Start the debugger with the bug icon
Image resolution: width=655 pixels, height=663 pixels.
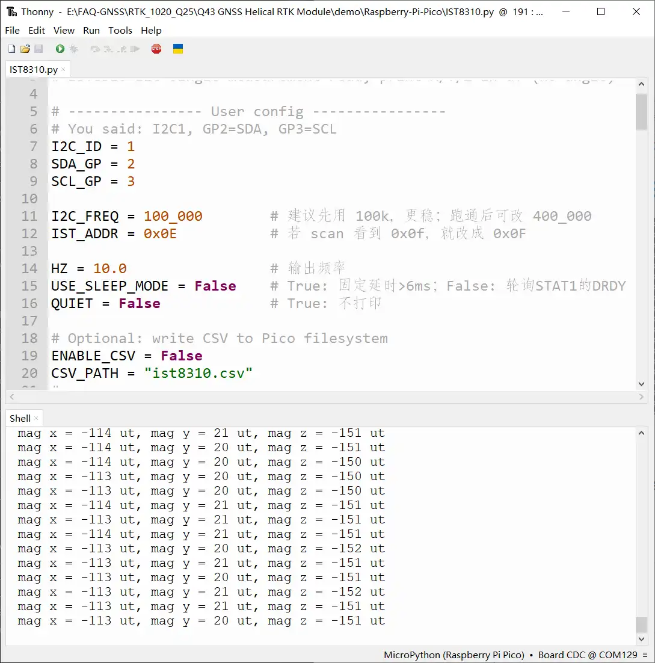pyautogui.click(x=74, y=49)
